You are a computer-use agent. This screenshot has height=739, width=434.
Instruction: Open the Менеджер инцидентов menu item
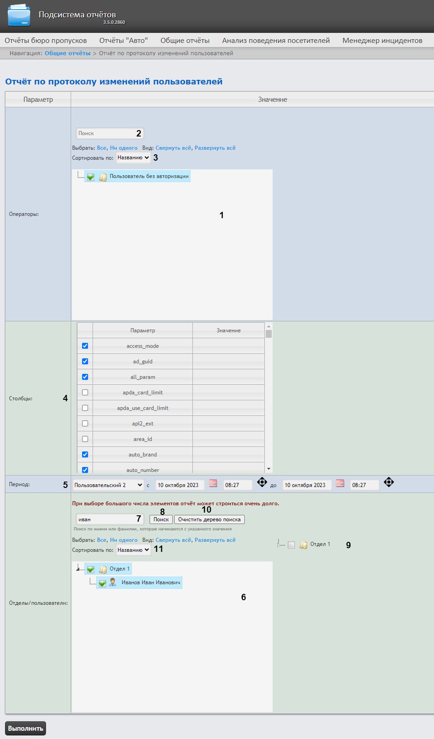click(382, 41)
